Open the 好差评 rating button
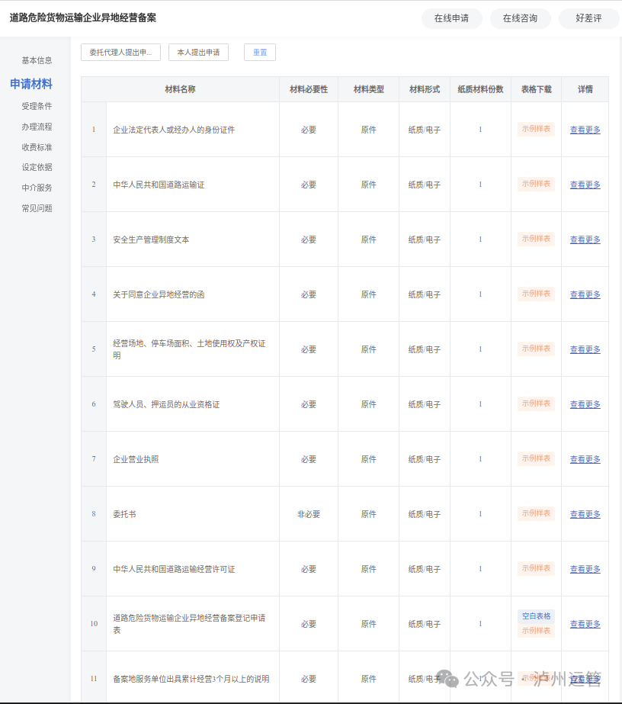The image size is (622, 704). 588,18
